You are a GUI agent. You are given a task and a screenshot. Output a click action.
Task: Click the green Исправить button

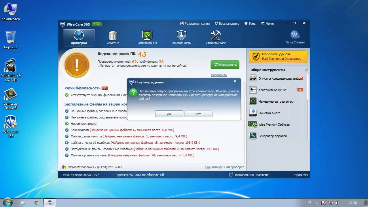[x=225, y=65]
